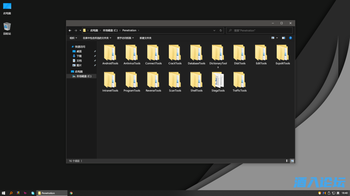Expand the 组织 dropdown menu
Screen dimensions: 350x196
(73, 38)
